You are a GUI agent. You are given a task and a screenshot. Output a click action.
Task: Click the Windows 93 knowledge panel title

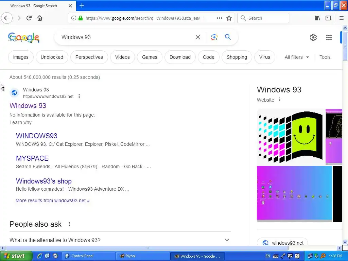(279, 90)
